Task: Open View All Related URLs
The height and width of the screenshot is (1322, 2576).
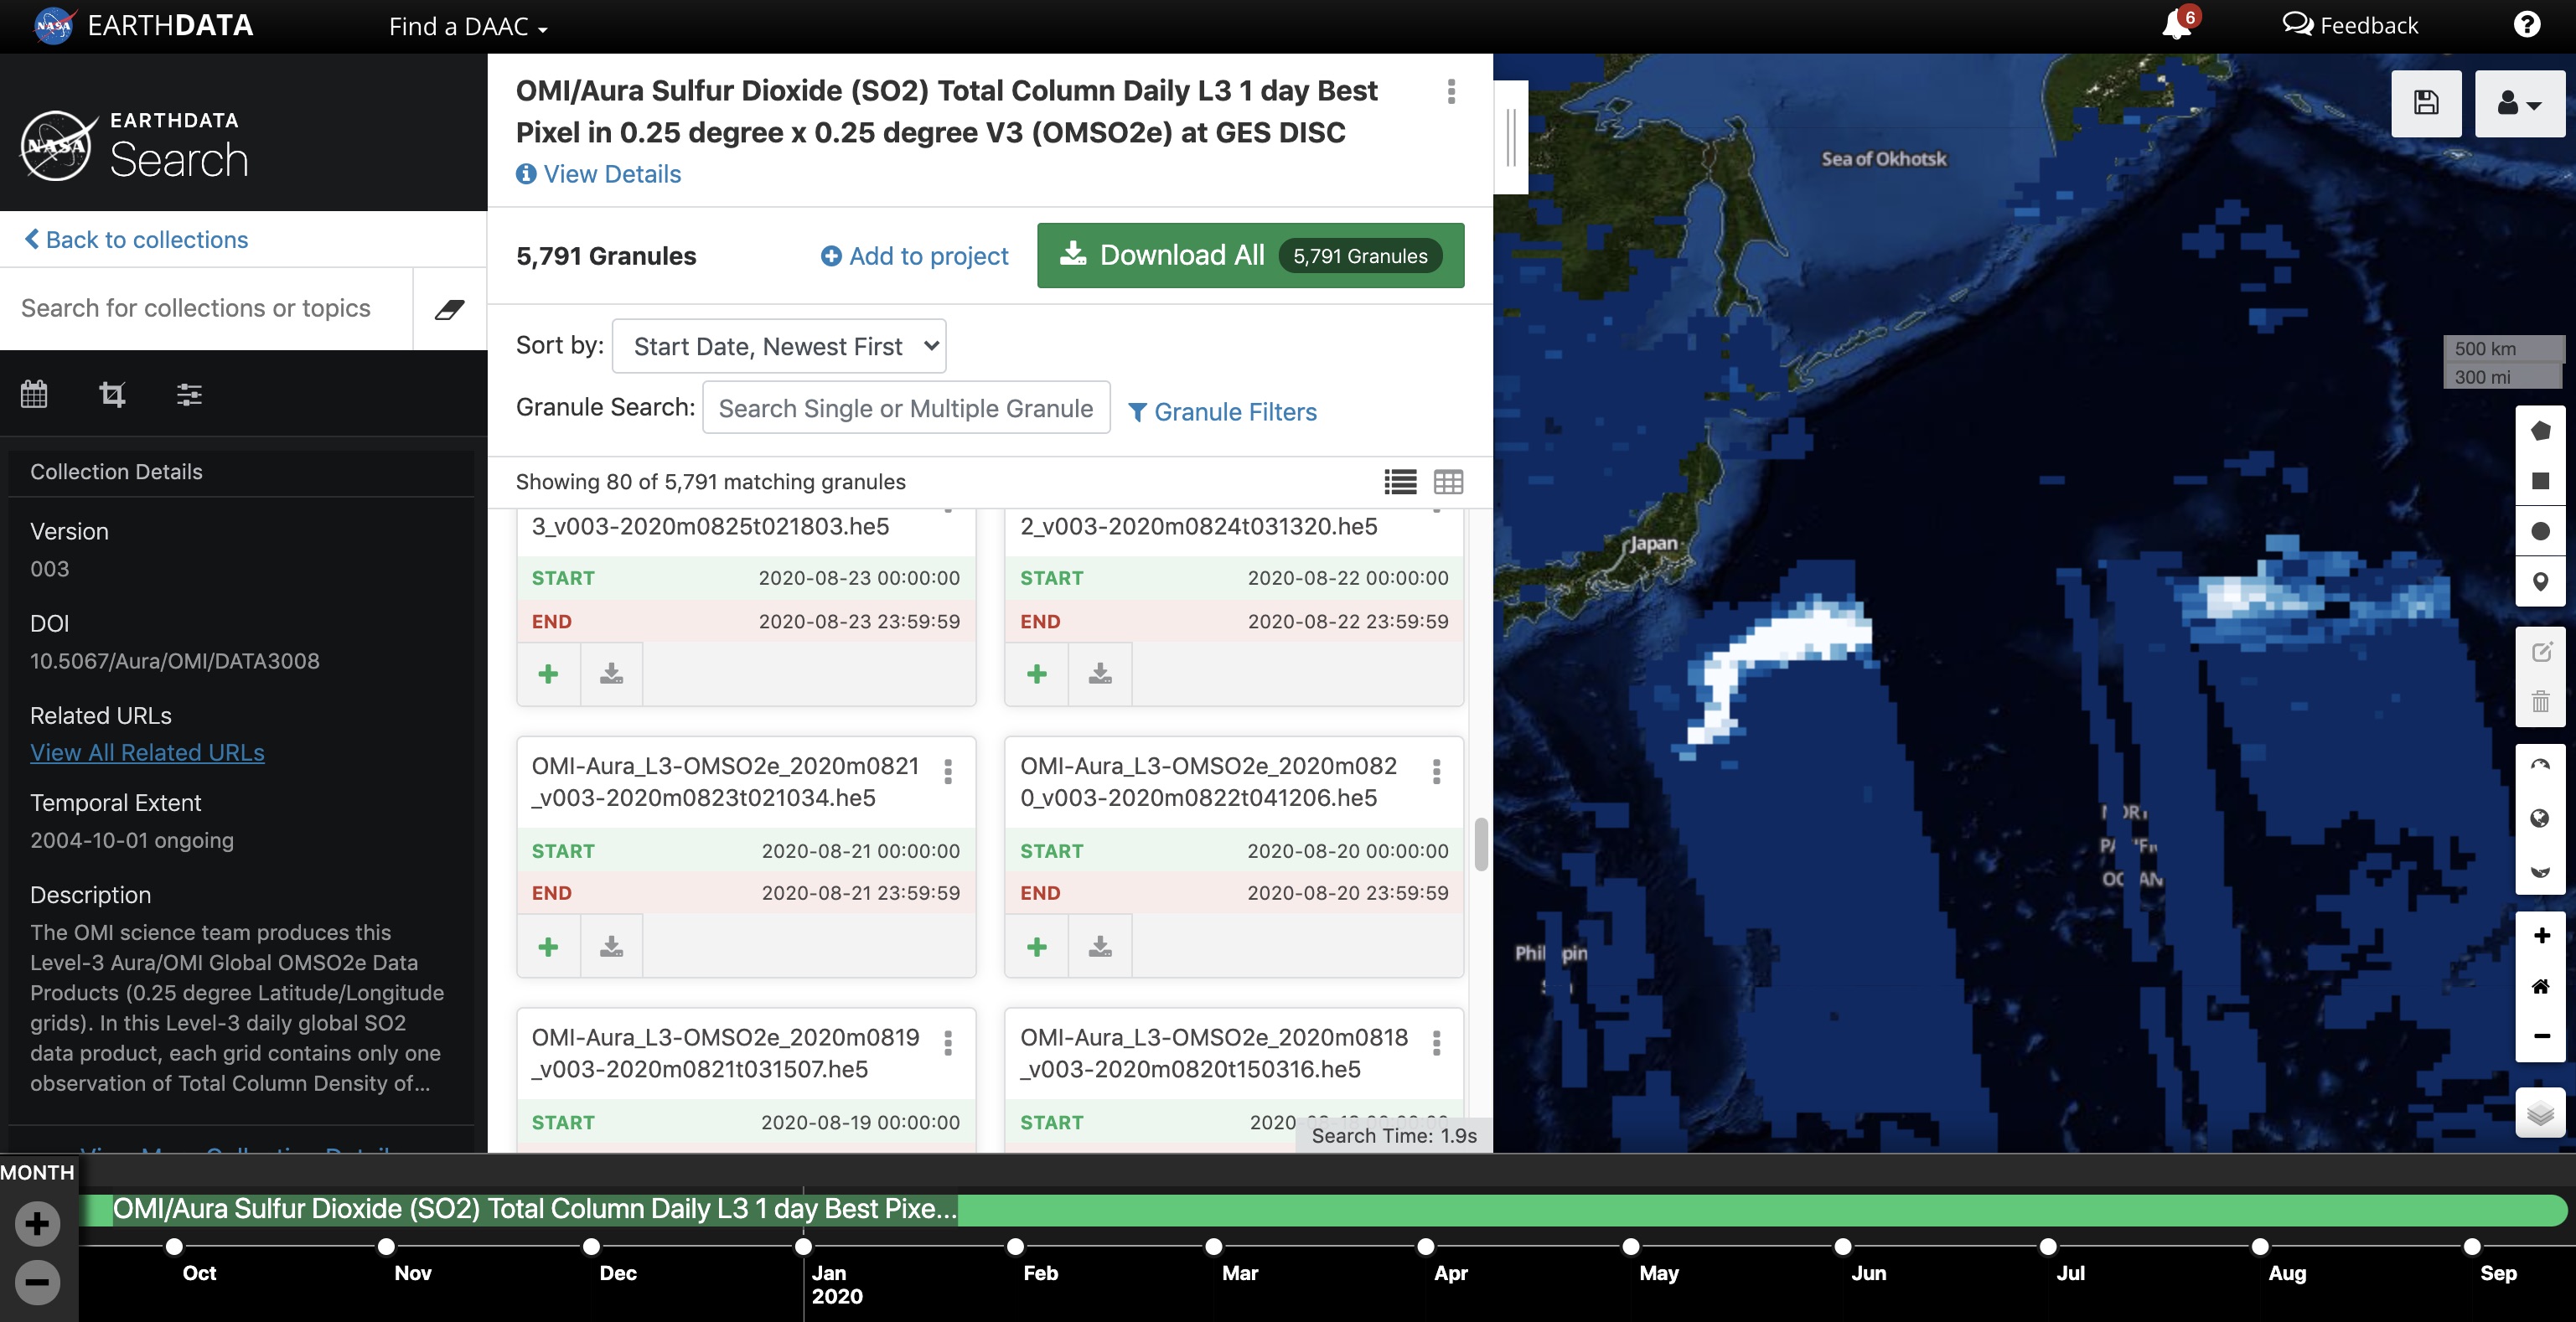Action: pos(147,752)
